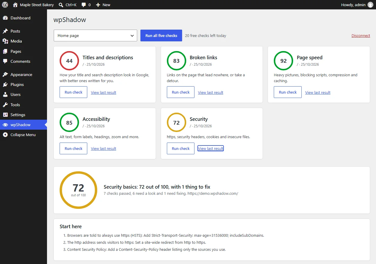Click the Maple Street Bakery site name

click(x=37, y=5)
